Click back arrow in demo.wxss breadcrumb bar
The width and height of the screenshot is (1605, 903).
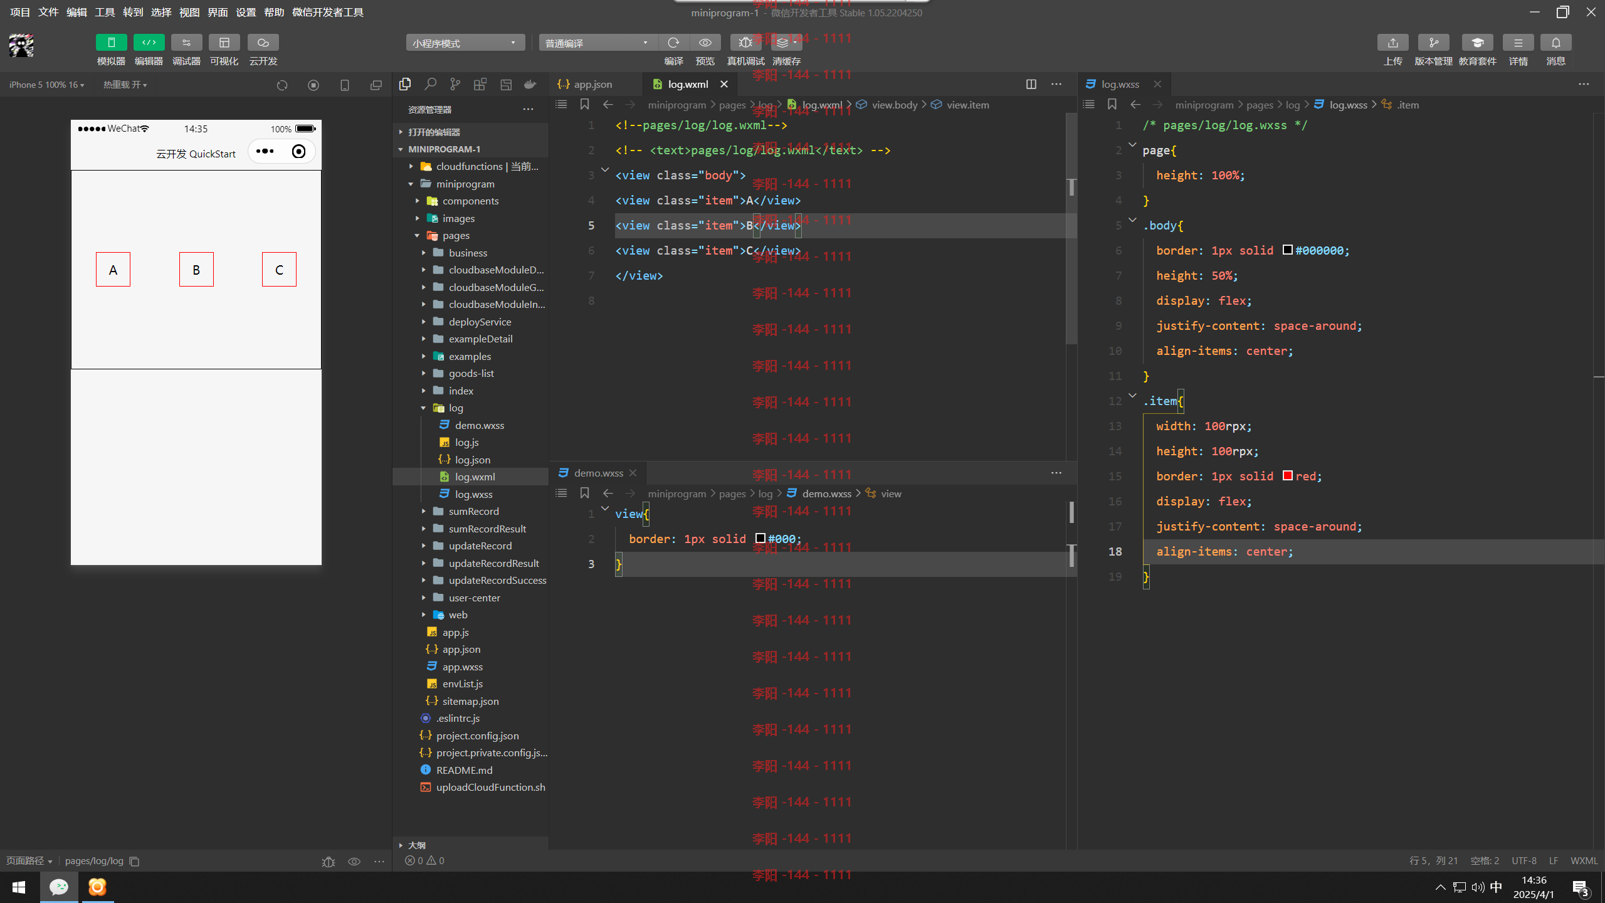pyautogui.click(x=608, y=494)
